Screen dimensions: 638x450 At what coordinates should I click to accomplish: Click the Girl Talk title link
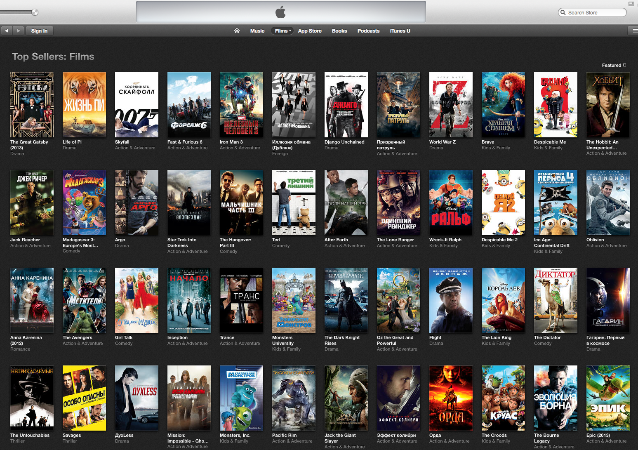click(124, 337)
